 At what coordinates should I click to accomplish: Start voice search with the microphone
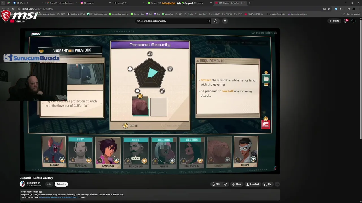coord(225,21)
